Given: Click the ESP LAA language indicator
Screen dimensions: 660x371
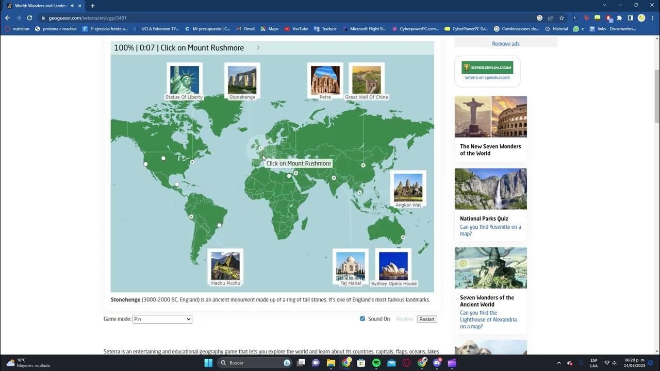Looking at the screenshot, I should click(x=594, y=363).
